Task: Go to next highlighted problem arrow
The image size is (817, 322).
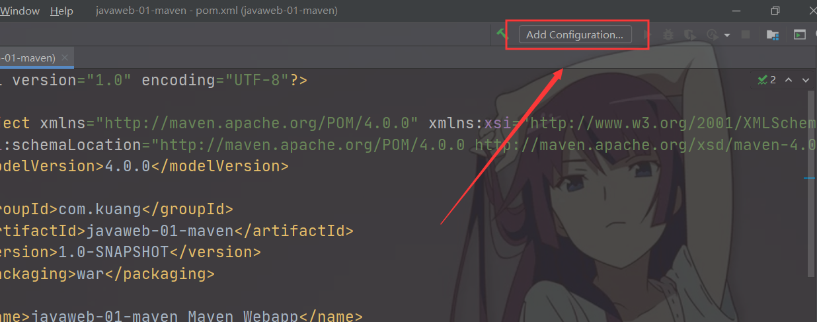Action: pyautogui.click(x=805, y=80)
